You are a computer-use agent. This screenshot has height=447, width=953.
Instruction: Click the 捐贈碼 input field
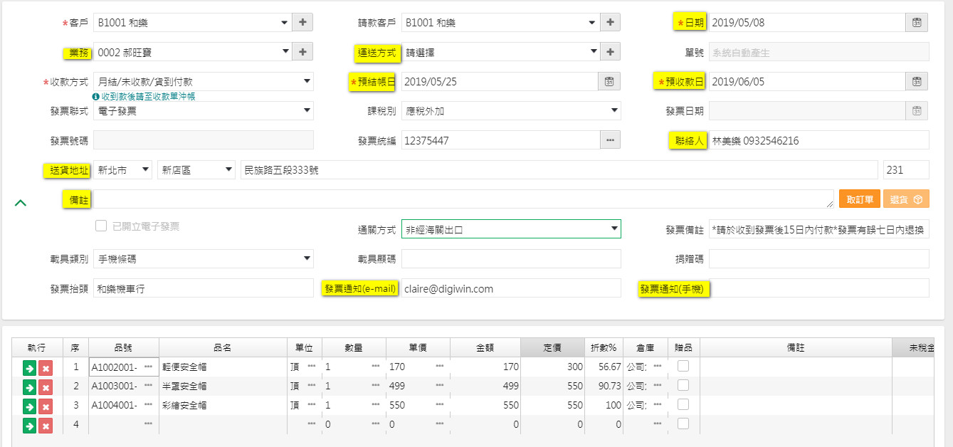pos(818,258)
